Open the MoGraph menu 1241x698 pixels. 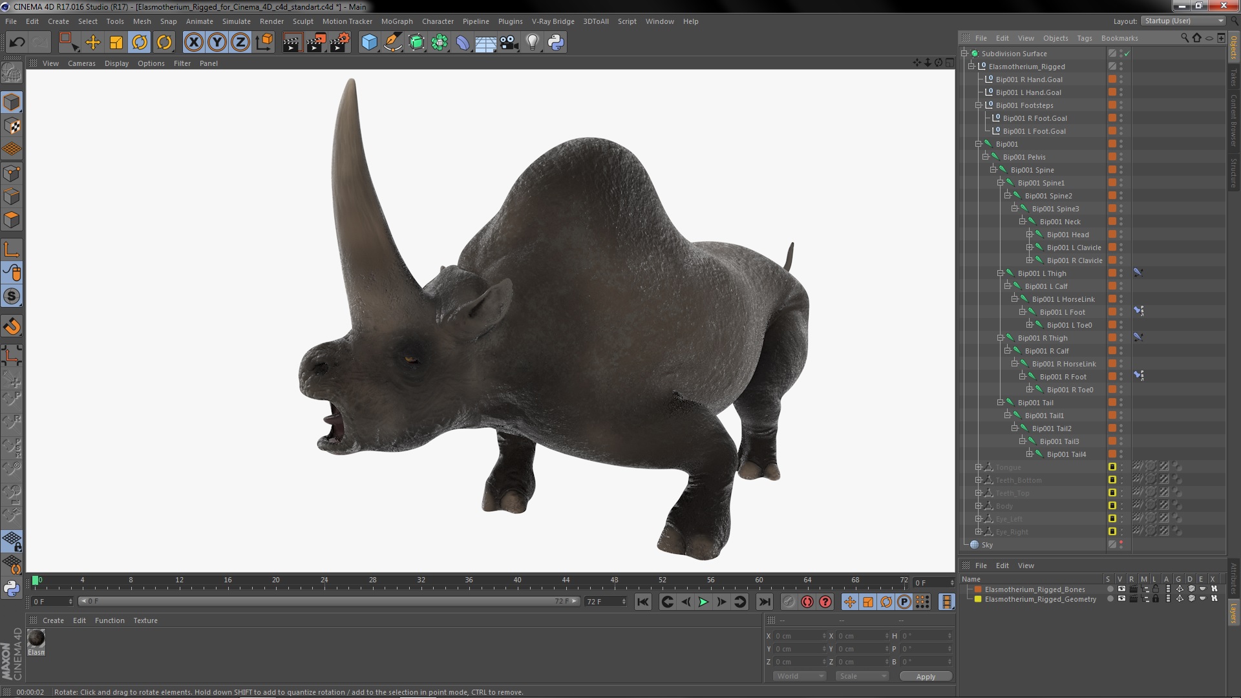click(x=397, y=21)
